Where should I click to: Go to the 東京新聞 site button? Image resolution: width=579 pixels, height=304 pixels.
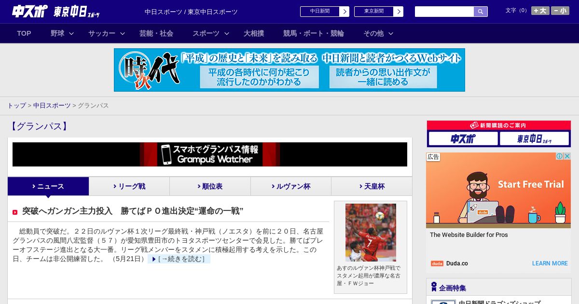point(374,12)
